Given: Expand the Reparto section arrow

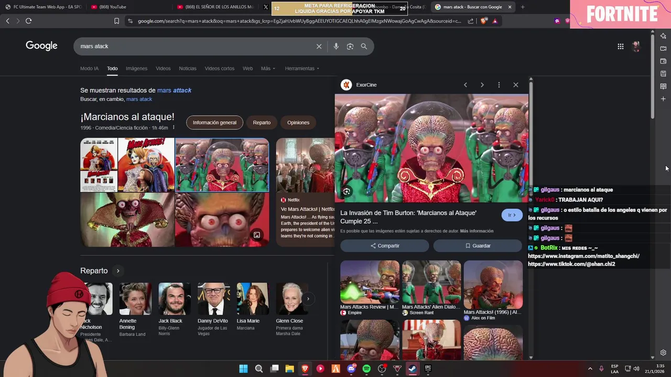Looking at the screenshot, I should coord(118,271).
